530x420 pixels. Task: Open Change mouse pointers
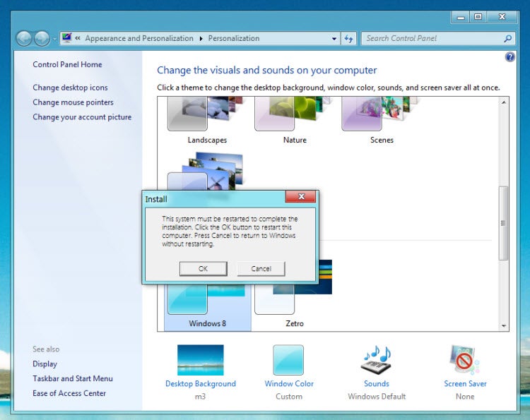tap(73, 102)
